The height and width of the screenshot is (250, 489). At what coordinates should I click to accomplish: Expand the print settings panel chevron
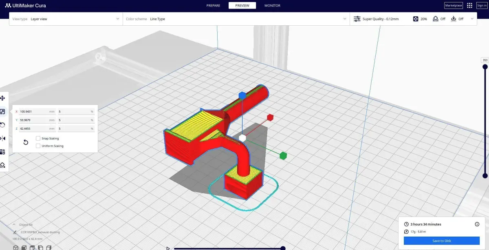[x=472, y=19]
